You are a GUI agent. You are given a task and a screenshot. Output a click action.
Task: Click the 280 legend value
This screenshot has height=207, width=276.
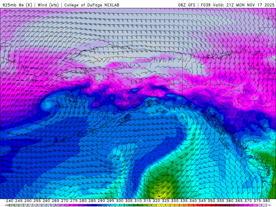point(83,201)
